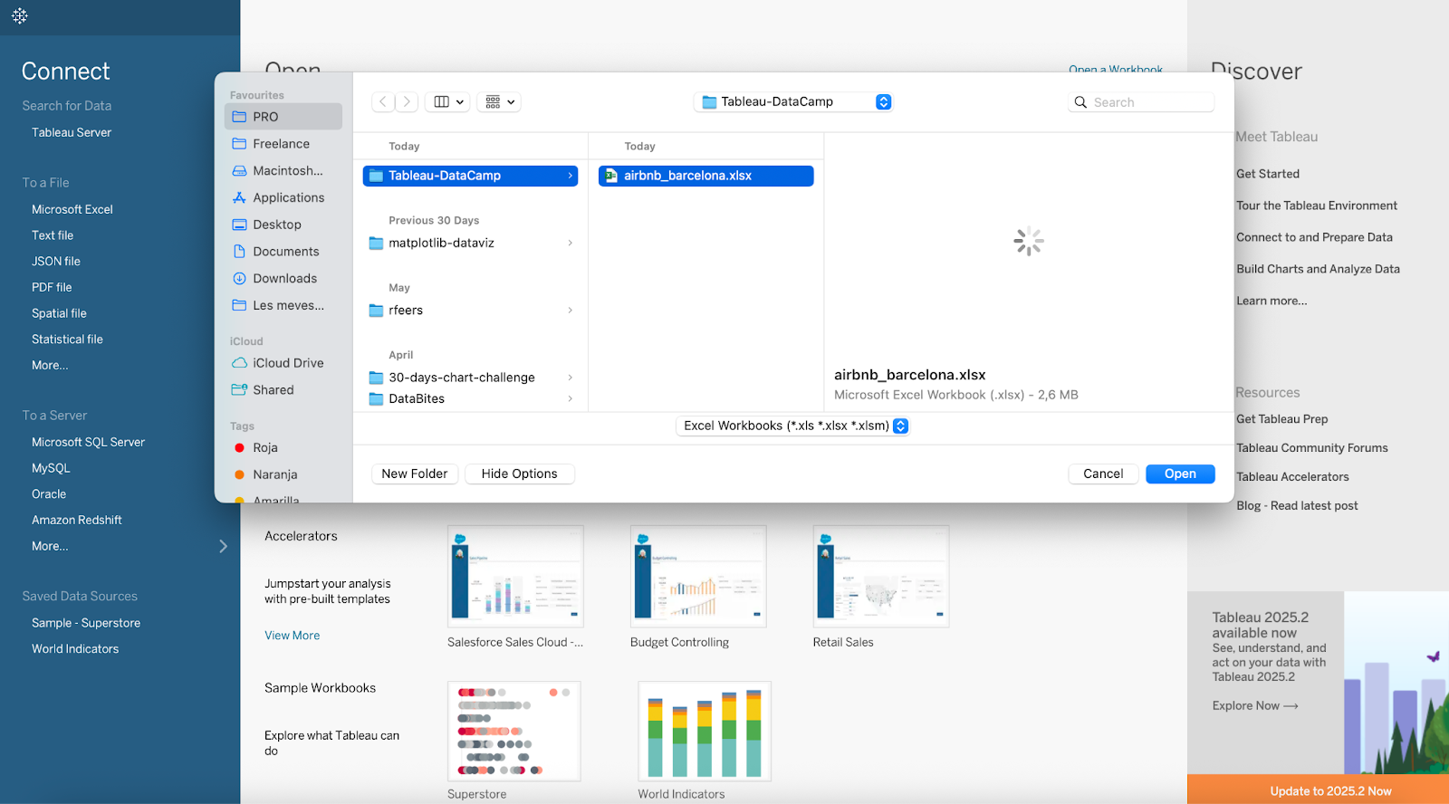Screen dimensions: 1449x804
Task: Open Superstore sample workbook thumbnail
Action: (514, 732)
